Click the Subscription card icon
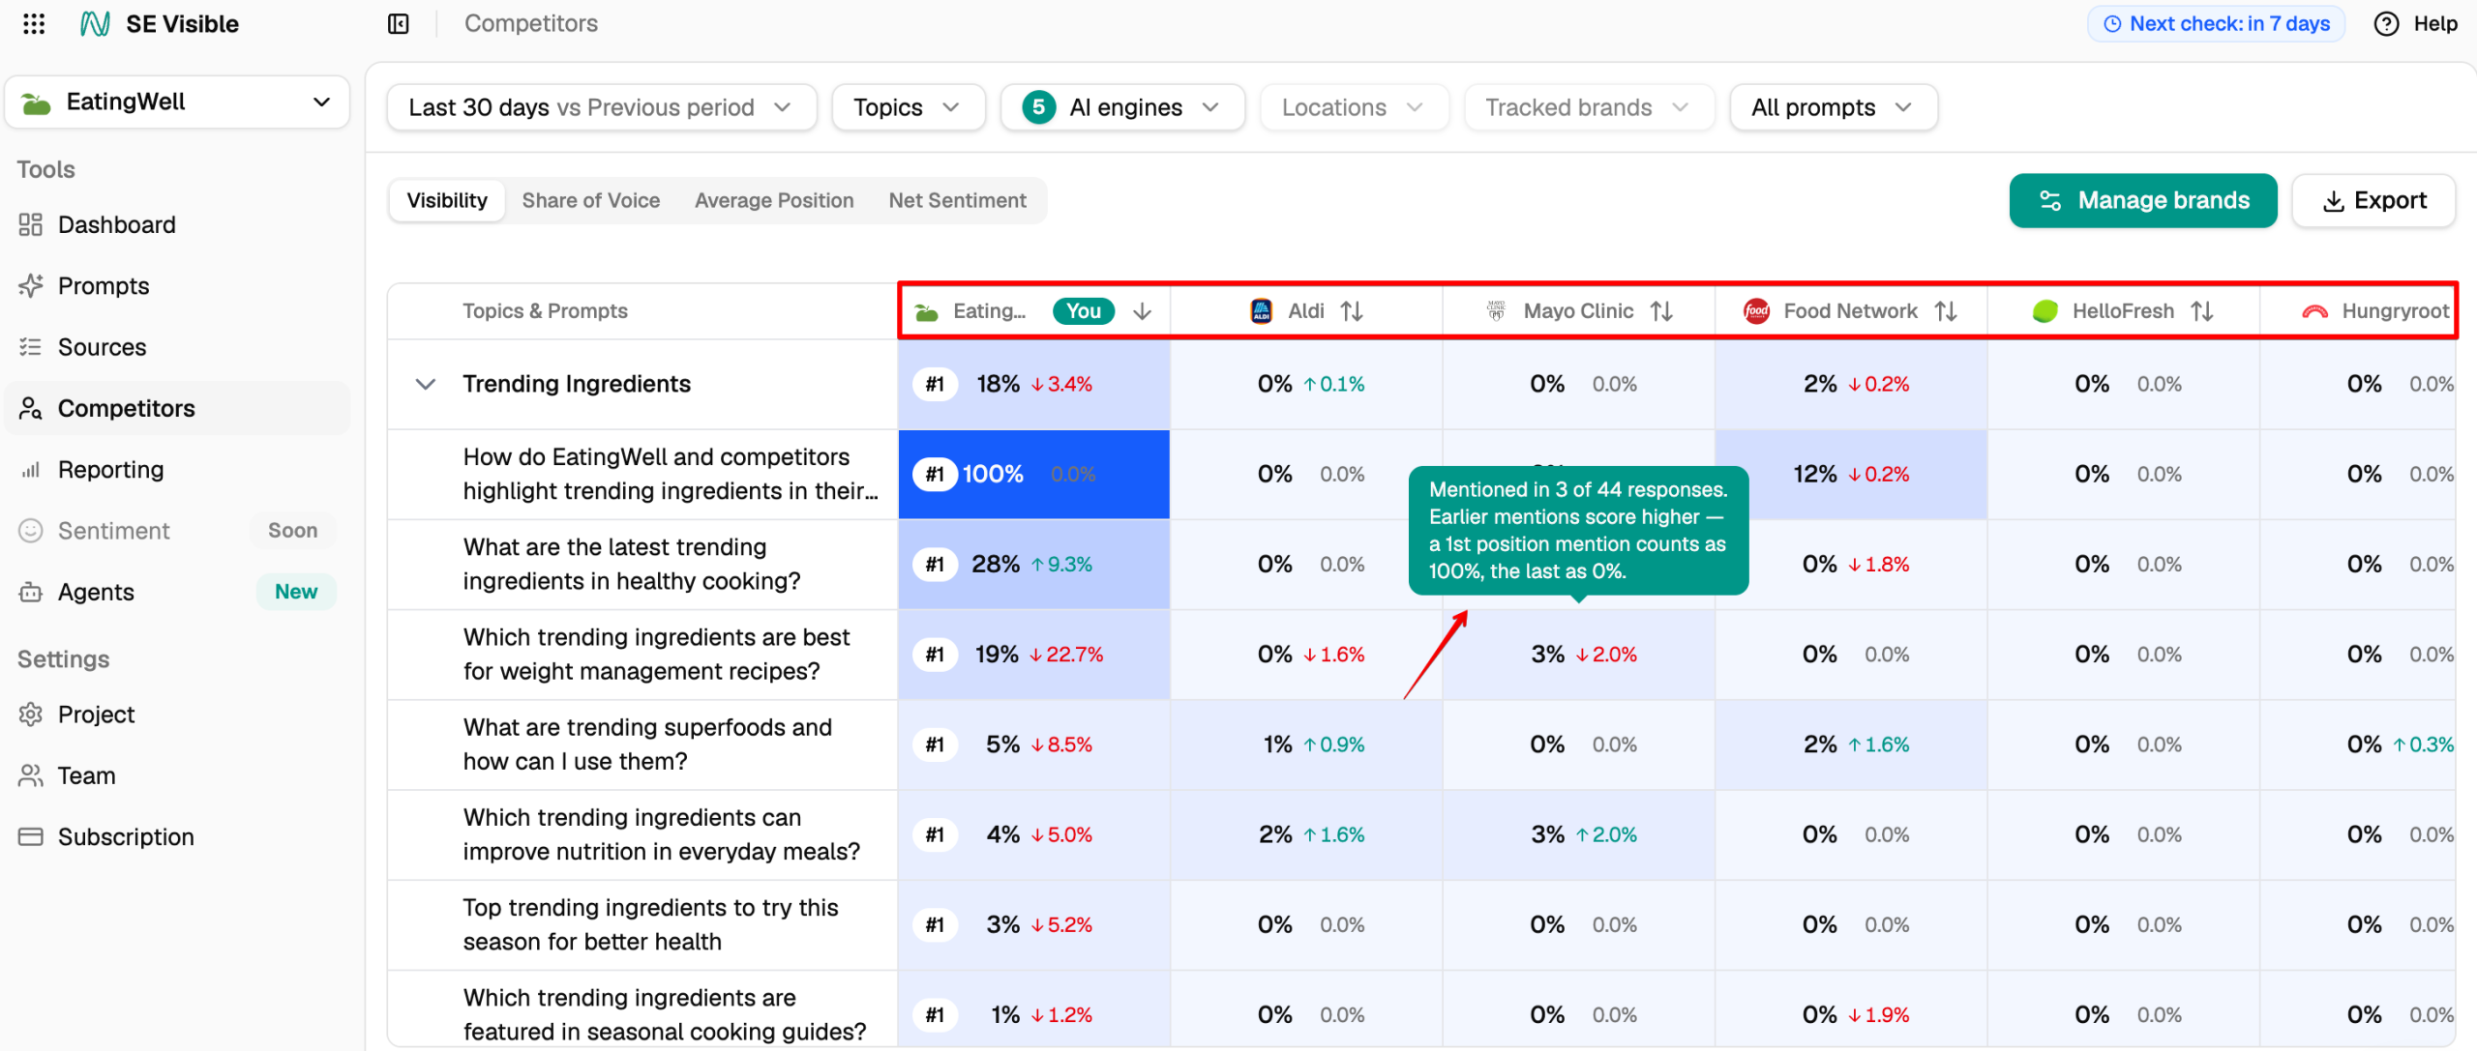 [31, 836]
